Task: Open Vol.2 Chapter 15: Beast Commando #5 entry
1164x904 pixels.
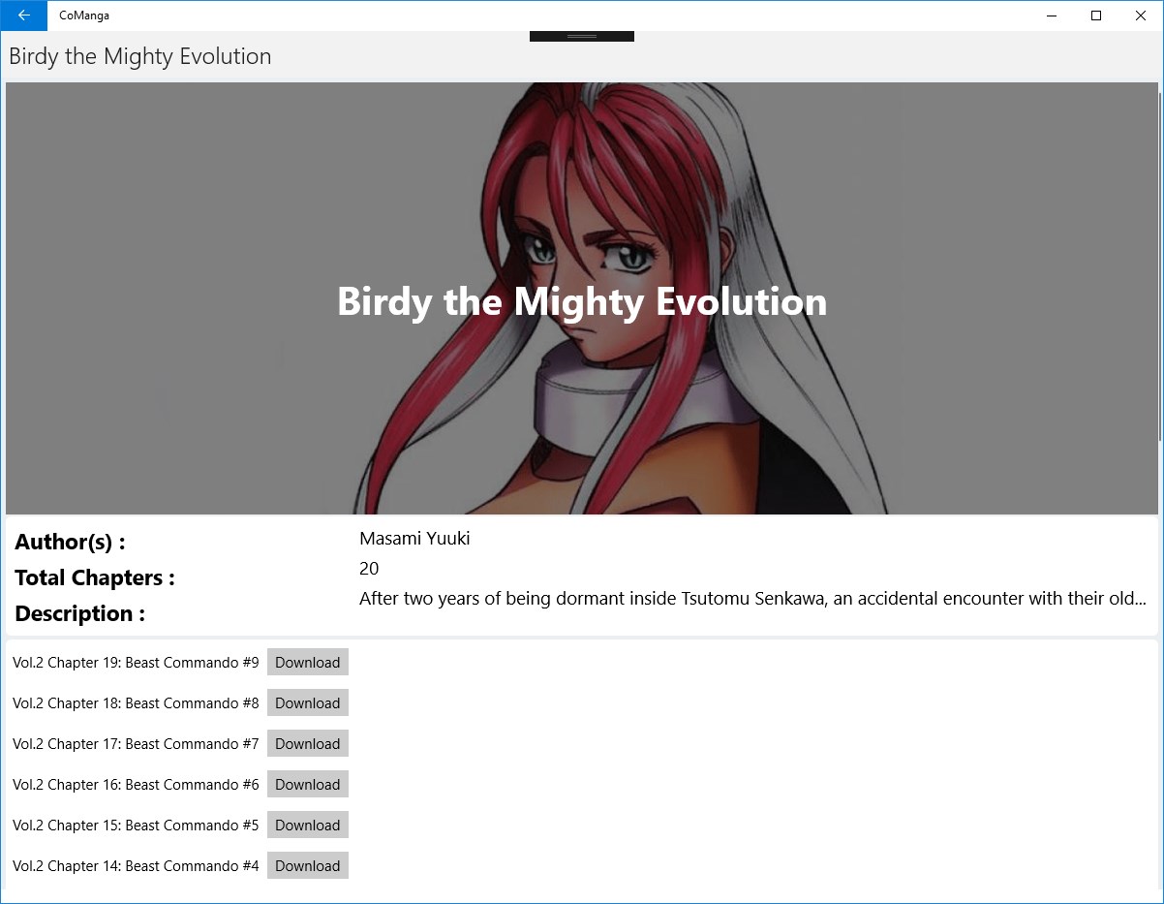Action: (136, 826)
